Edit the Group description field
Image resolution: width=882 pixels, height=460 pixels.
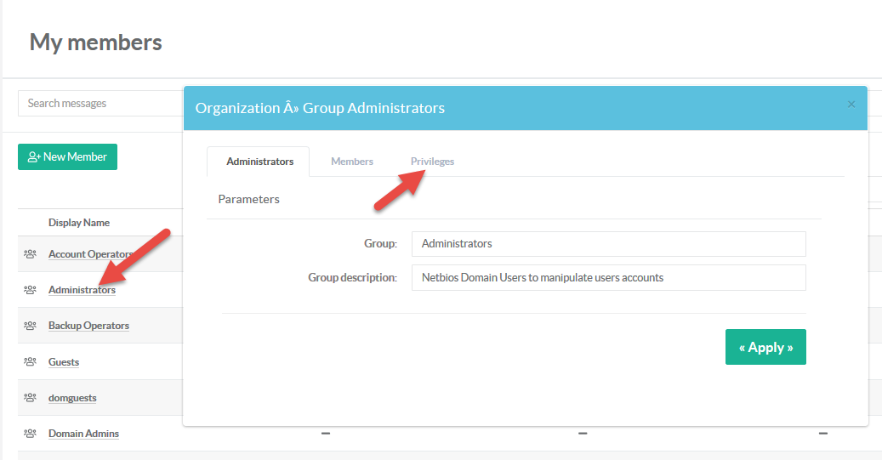coord(608,277)
